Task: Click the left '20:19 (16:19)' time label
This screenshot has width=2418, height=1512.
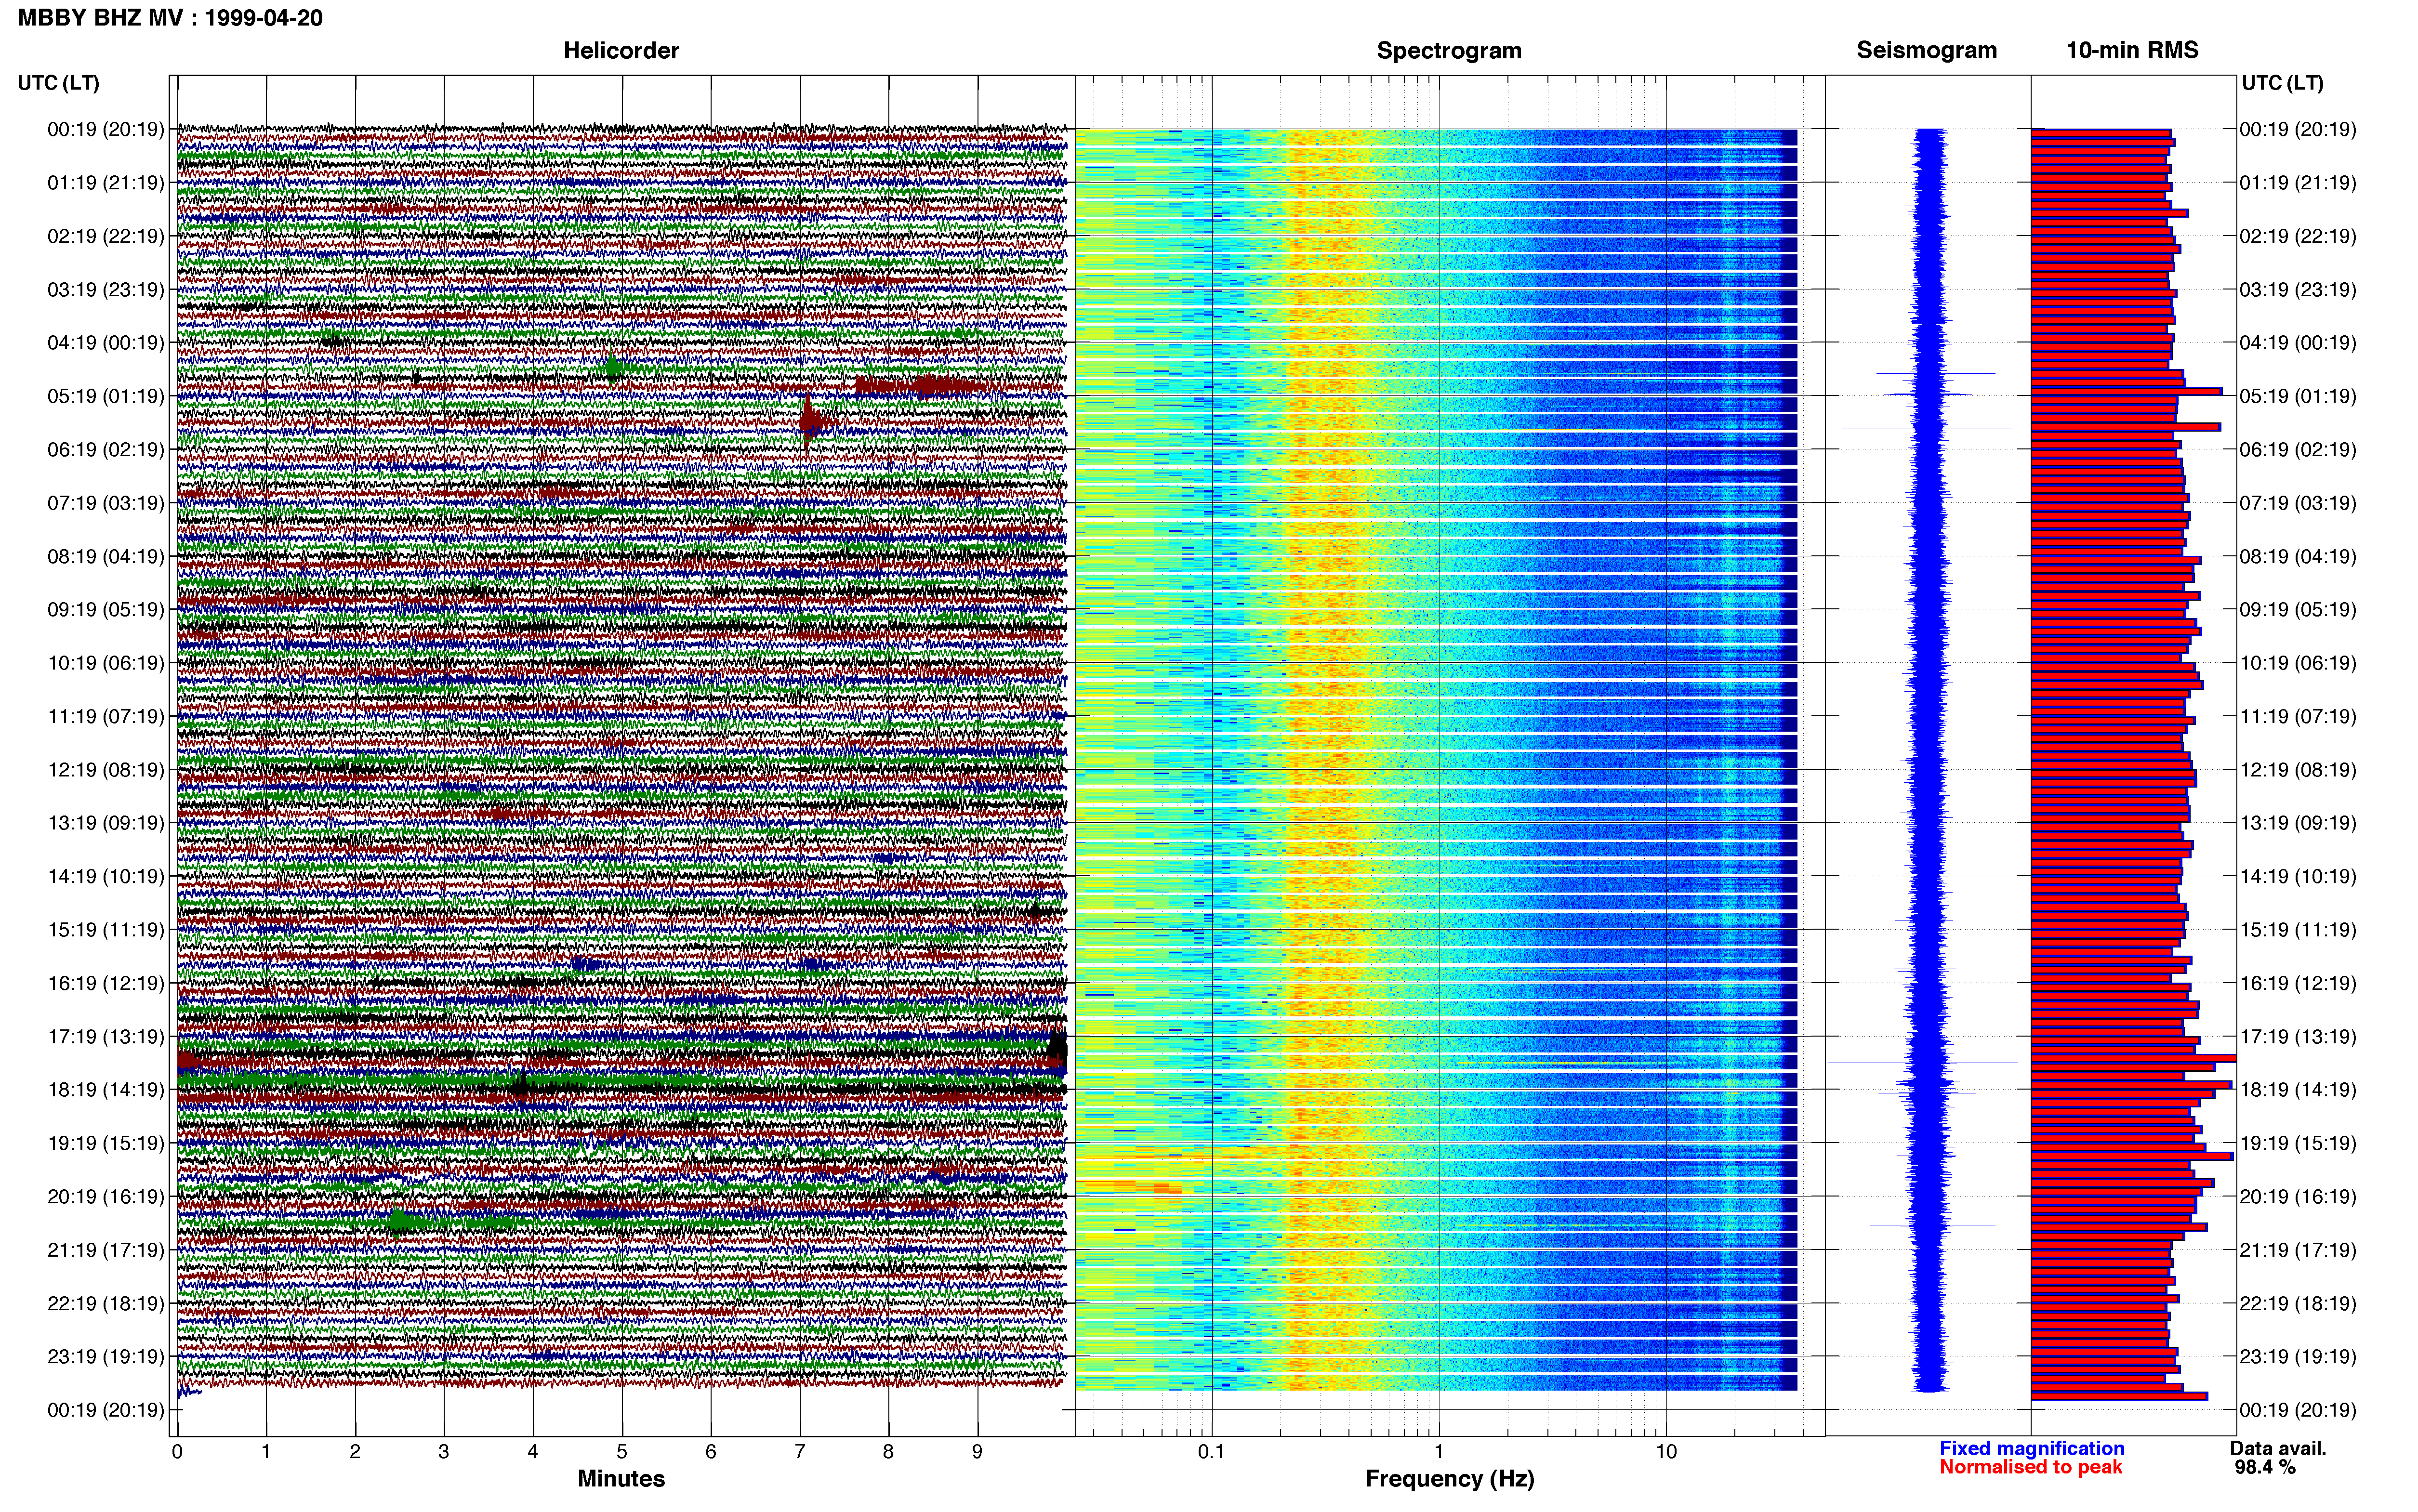Action: [105, 1196]
